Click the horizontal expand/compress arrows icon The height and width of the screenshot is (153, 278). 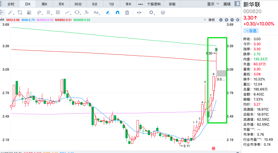click(x=139, y=12)
